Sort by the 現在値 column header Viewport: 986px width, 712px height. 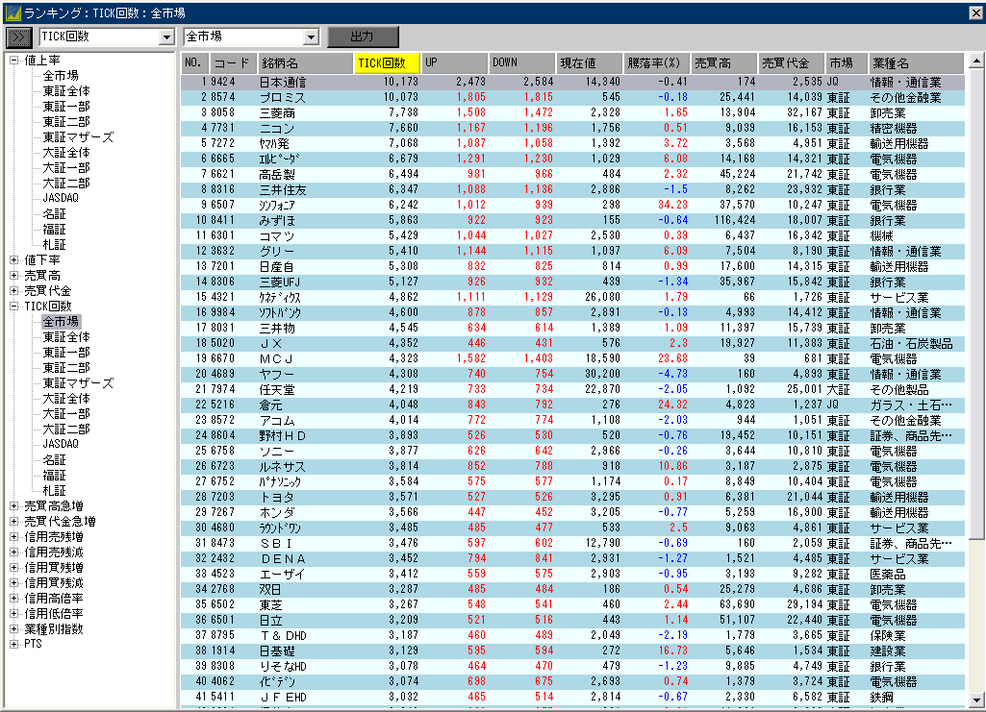point(590,63)
